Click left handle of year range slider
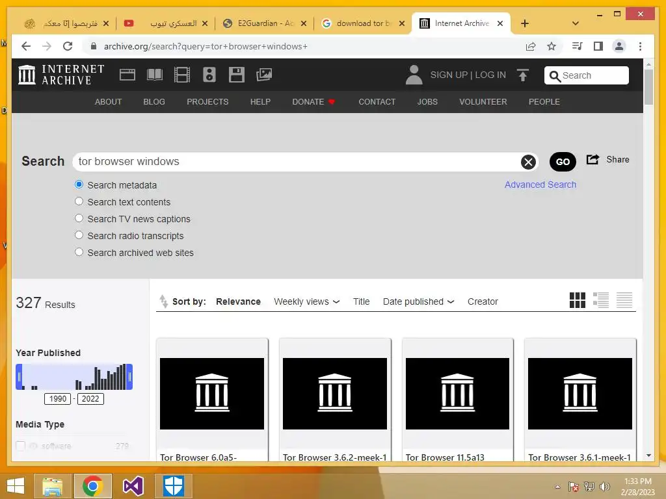The height and width of the screenshot is (499, 666). tap(19, 377)
